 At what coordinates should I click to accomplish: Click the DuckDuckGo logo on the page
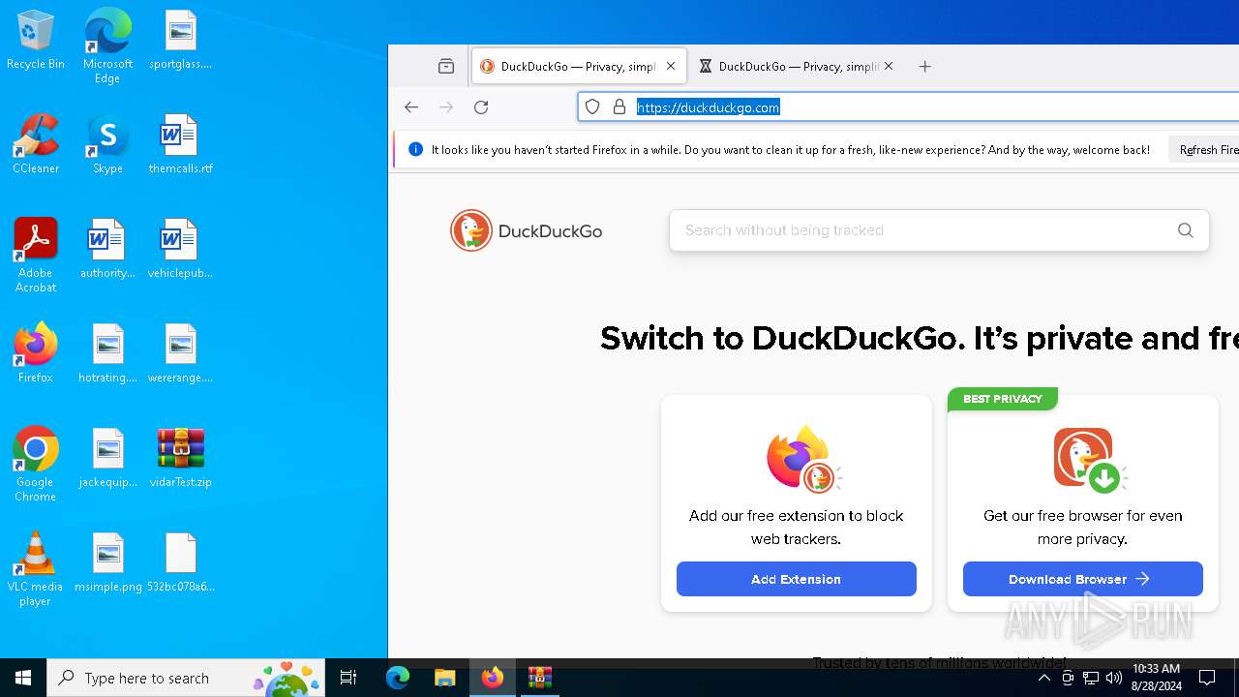click(527, 230)
